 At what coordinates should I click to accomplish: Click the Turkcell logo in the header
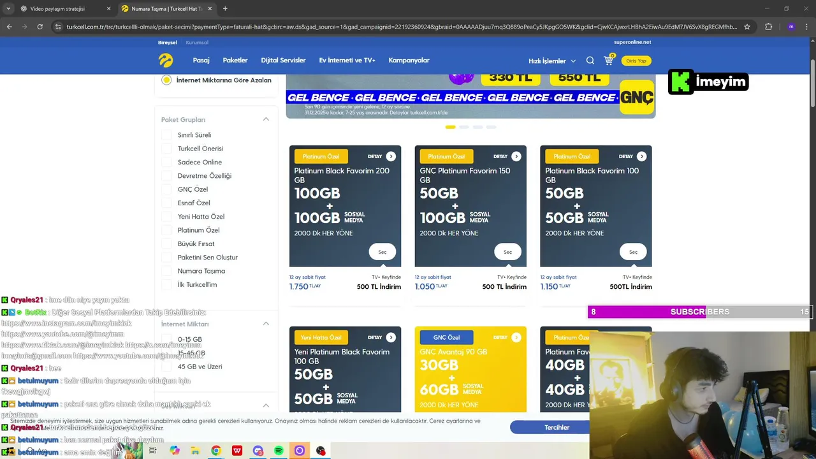[x=166, y=61]
